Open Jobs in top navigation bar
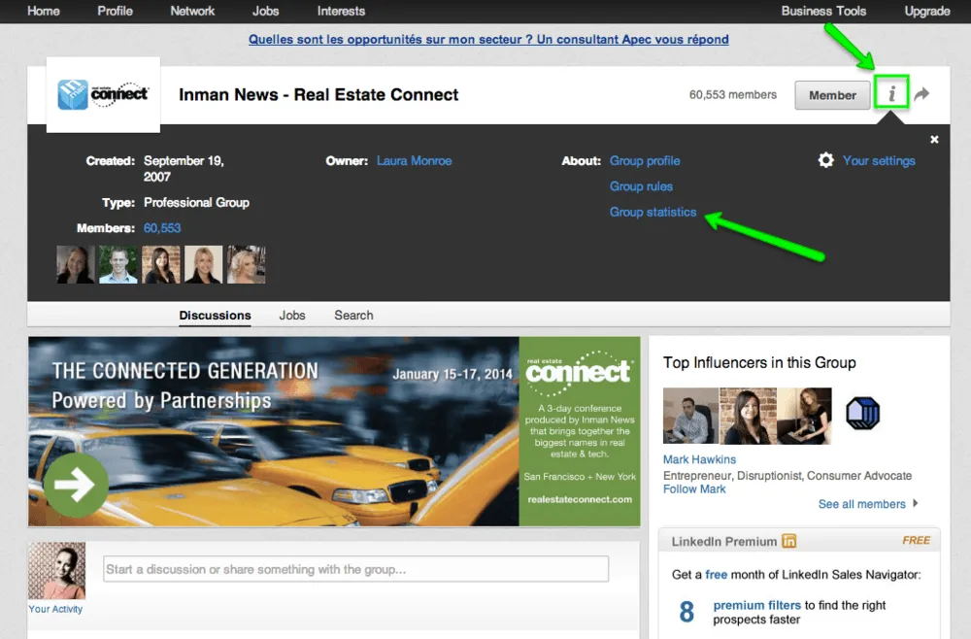The height and width of the screenshot is (639, 971). 266,11
